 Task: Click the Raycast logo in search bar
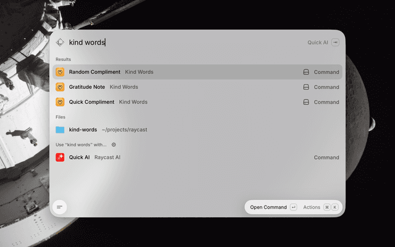coord(60,43)
